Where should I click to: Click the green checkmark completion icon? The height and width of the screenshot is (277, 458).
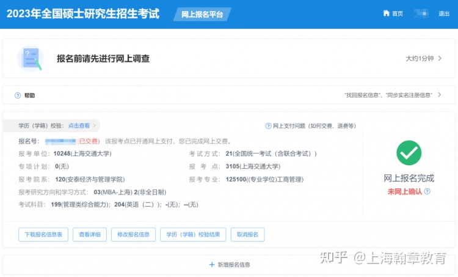pyautogui.click(x=409, y=153)
